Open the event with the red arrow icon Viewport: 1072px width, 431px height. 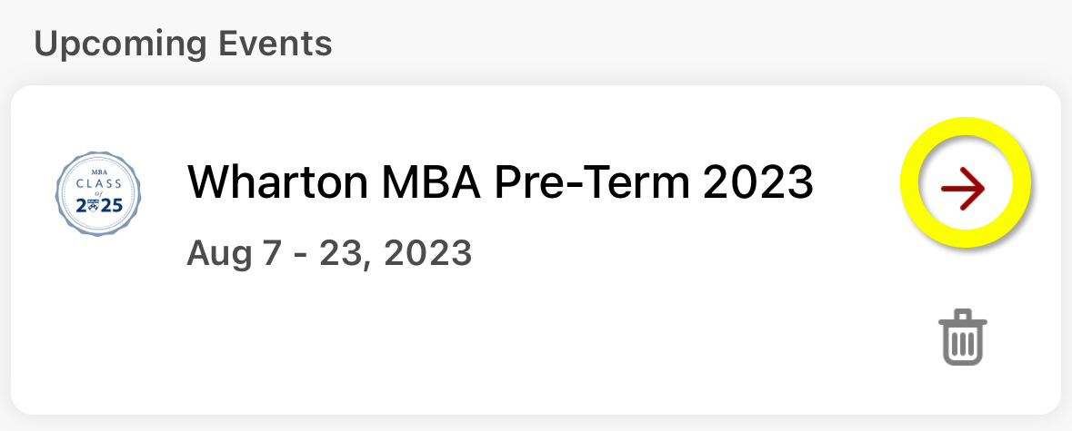click(963, 188)
